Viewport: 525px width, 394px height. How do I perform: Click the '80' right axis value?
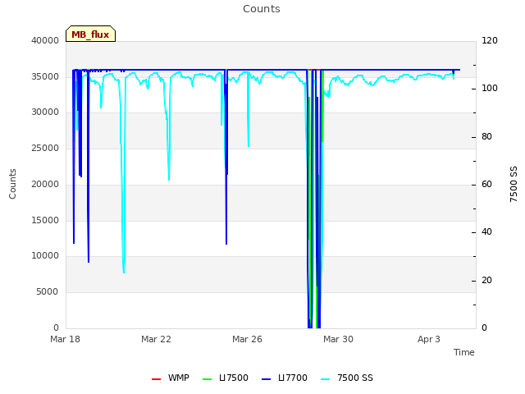[486, 137]
